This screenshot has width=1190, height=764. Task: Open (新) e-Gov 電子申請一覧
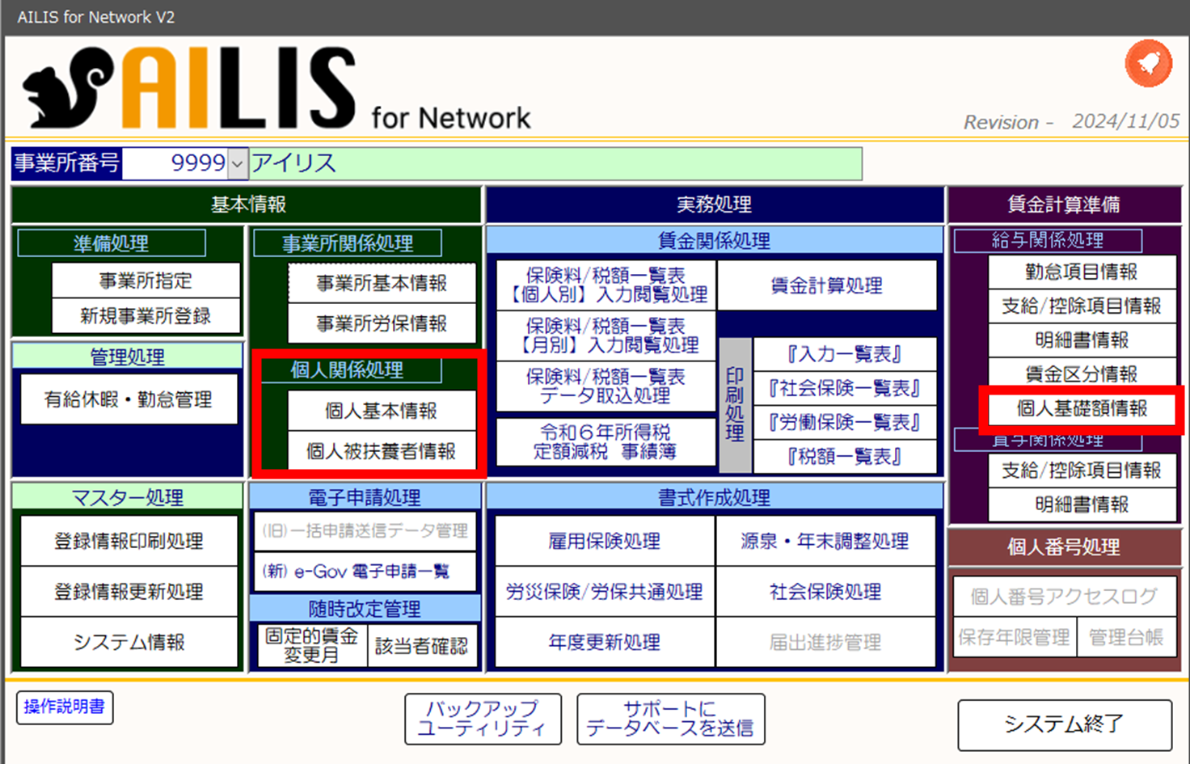click(365, 572)
